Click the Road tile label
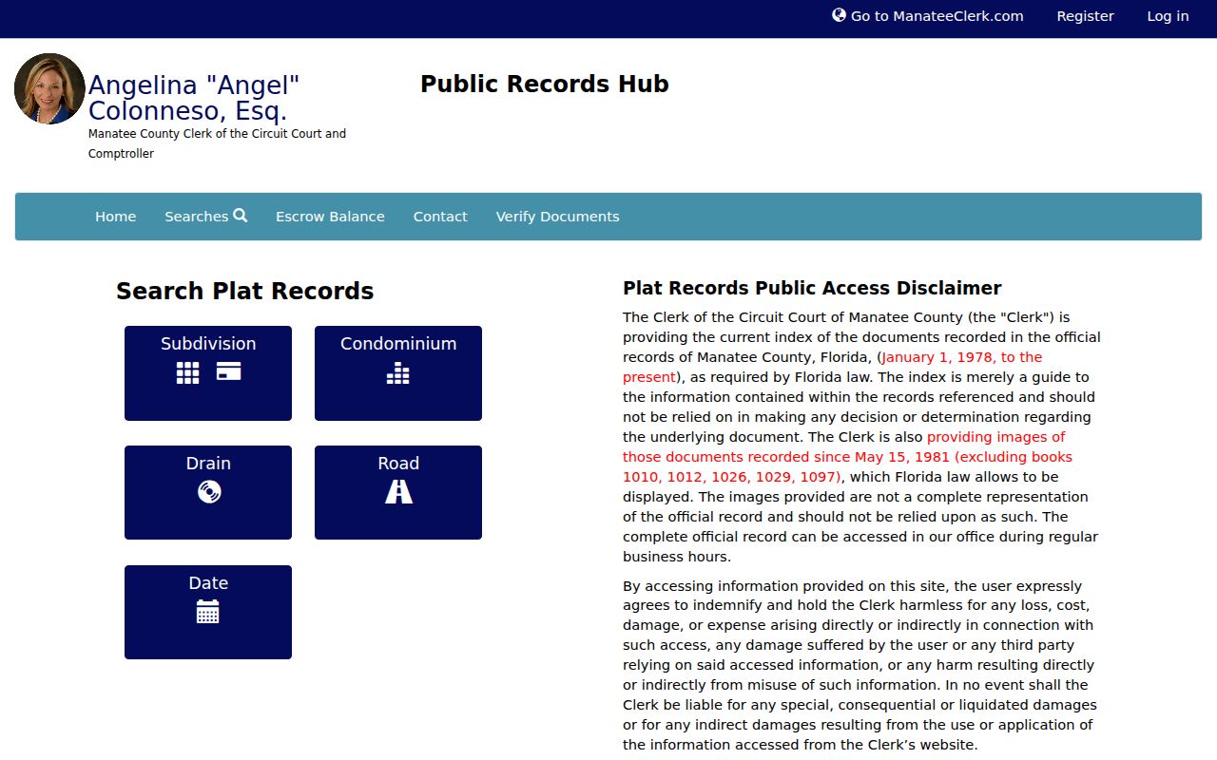The height and width of the screenshot is (760, 1217). coord(398,464)
